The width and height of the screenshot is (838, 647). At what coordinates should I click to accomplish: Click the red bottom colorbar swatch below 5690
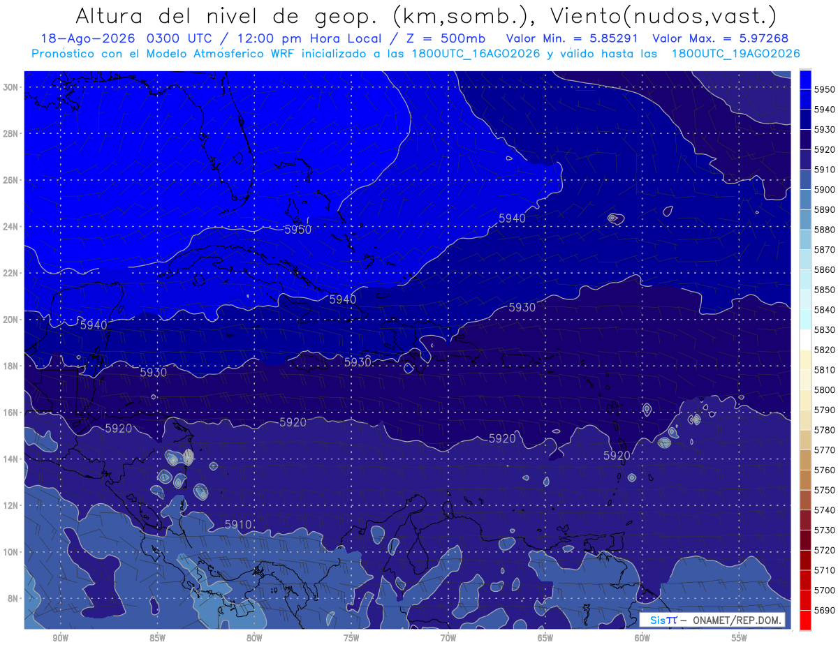pos(805,620)
